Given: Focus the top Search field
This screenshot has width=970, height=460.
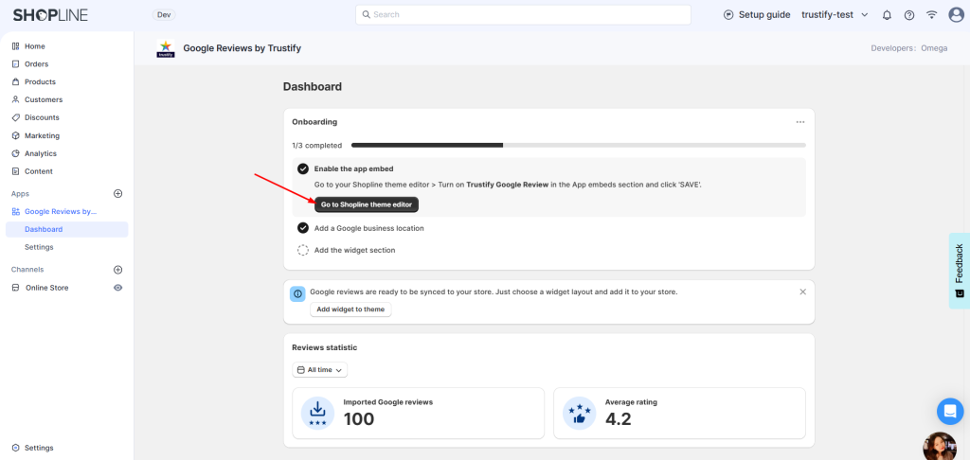Looking at the screenshot, I should point(523,15).
